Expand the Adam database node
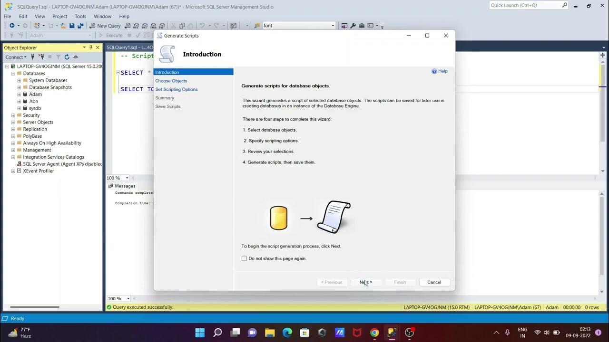This screenshot has width=609, height=342. point(19,95)
